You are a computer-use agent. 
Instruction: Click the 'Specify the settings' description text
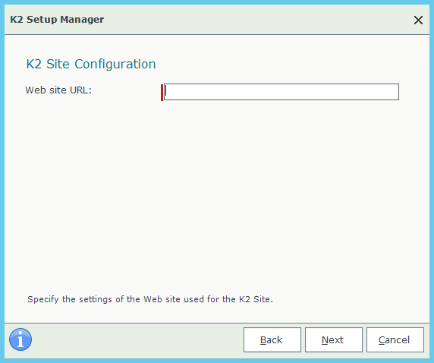click(150, 299)
